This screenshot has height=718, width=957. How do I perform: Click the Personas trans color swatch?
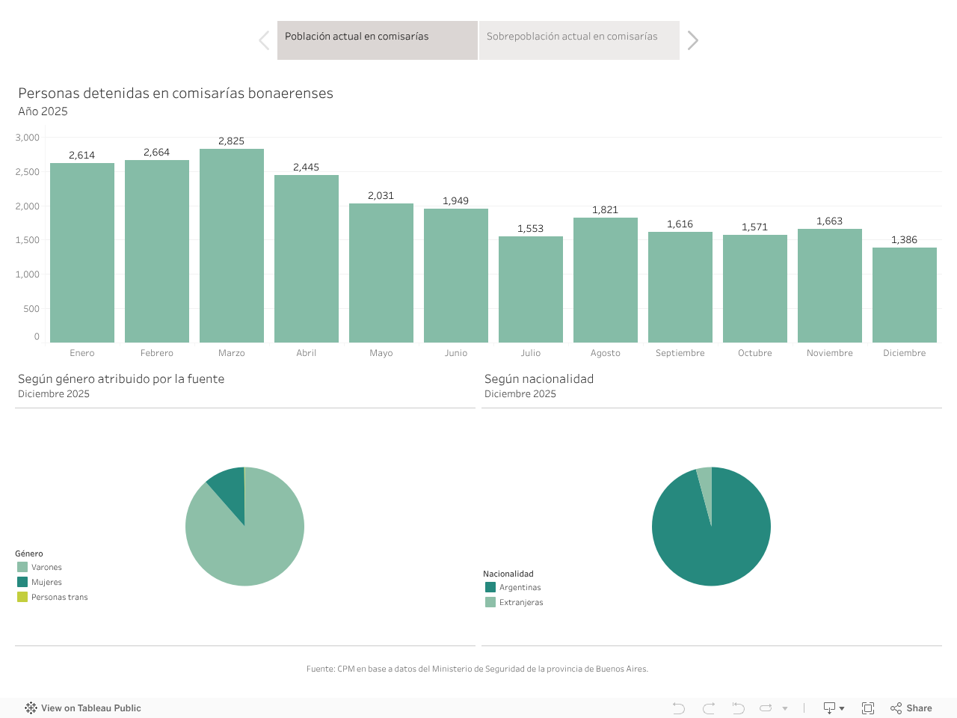tap(22, 598)
